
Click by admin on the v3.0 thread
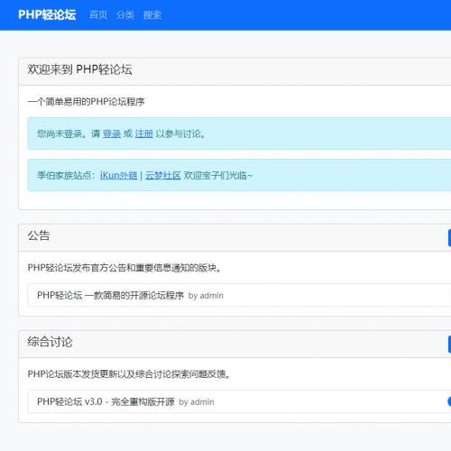coord(197,402)
